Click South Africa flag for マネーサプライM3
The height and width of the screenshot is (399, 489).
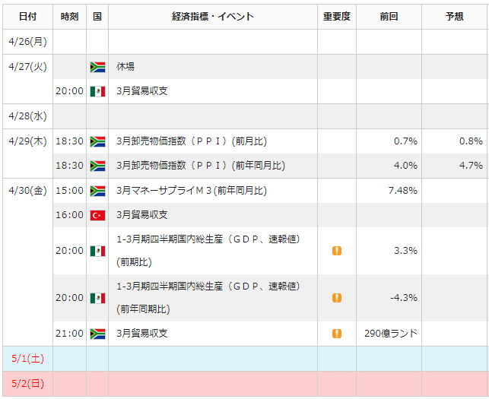click(x=97, y=191)
